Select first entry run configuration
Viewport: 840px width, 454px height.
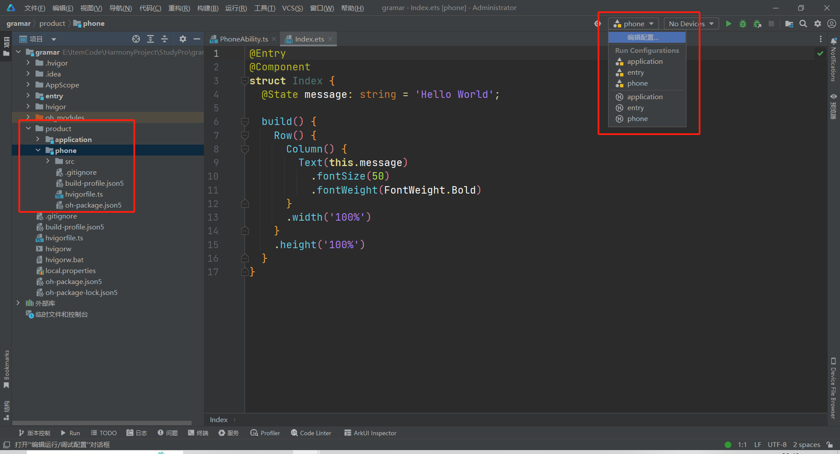pyautogui.click(x=647, y=73)
